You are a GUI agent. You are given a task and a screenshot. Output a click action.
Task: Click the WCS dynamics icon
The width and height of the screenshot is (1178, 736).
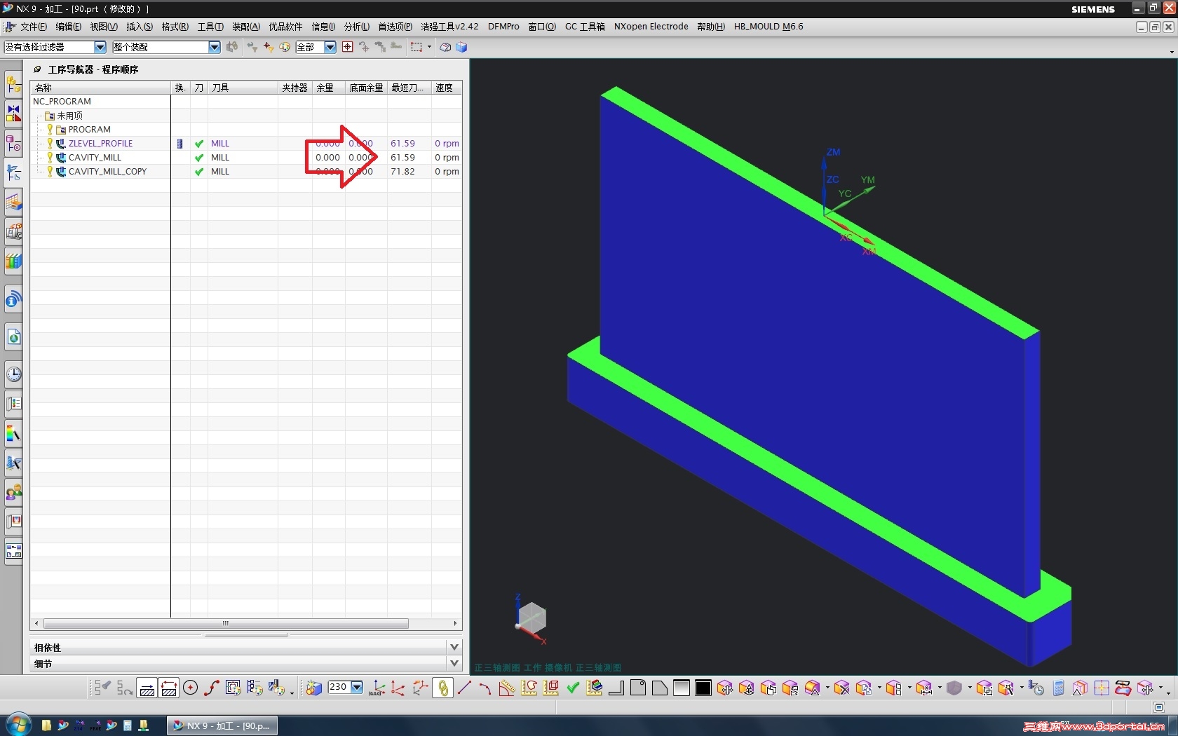coord(398,688)
